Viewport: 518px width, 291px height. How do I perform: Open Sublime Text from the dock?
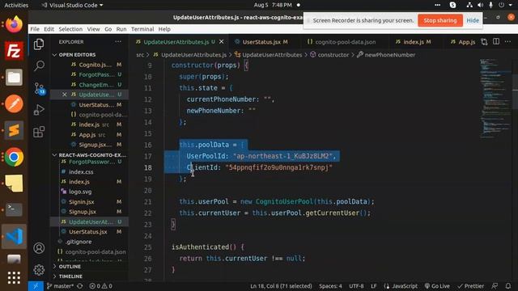pos(14,130)
